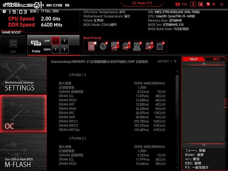
Task: Open language selection globe icon
Action: pos(208,4)
